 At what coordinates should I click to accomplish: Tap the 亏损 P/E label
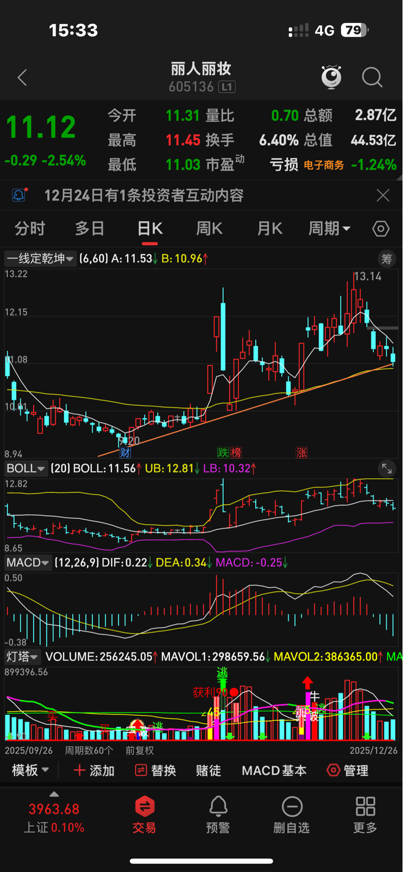tap(284, 165)
